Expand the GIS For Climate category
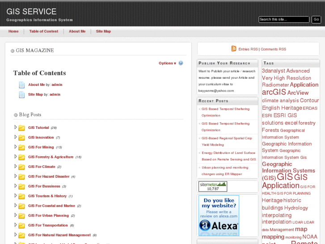The width and height of the screenshot is (325, 244). click(x=15, y=166)
